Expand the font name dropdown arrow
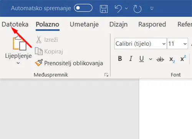This screenshot has height=139, width=192. [x=164, y=44]
